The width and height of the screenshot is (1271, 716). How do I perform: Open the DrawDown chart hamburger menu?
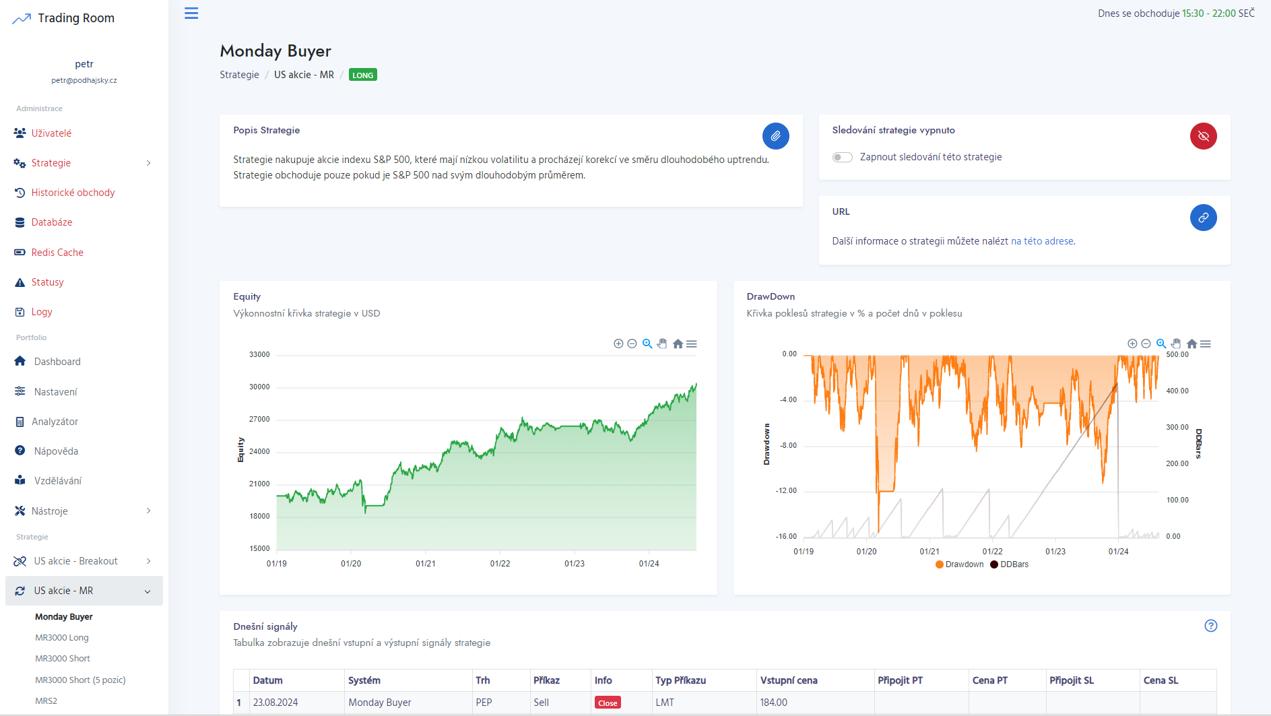tap(1206, 344)
